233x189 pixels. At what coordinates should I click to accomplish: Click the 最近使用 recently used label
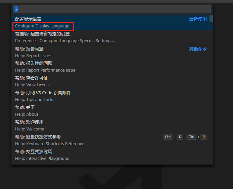coord(198,19)
